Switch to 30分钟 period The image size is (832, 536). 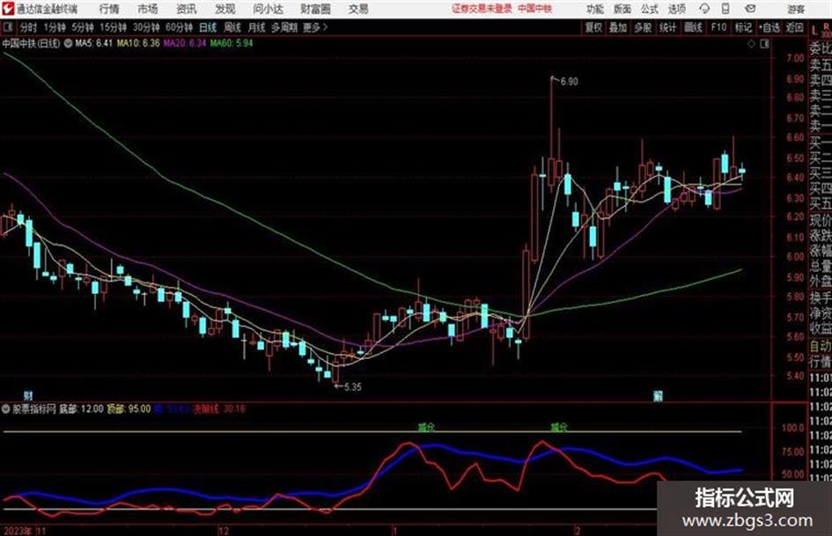click(146, 27)
